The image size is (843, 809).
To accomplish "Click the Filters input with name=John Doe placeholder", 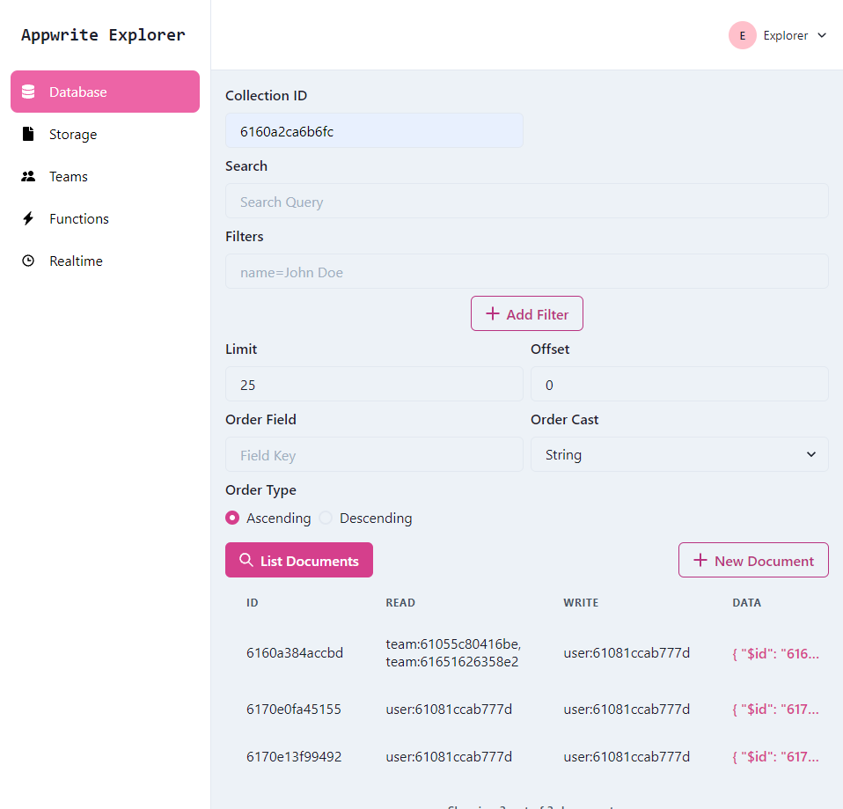I will [527, 272].
